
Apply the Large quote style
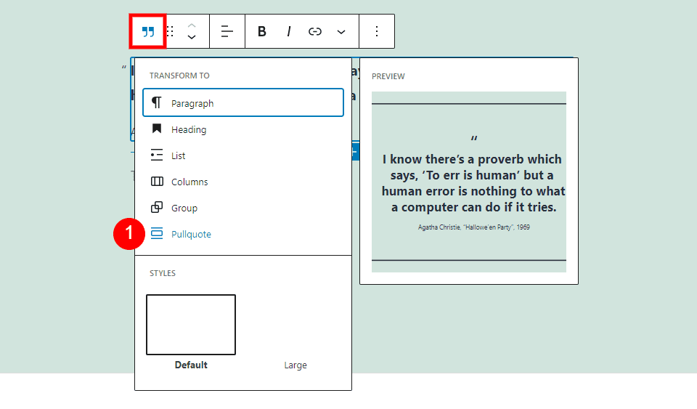(295, 365)
